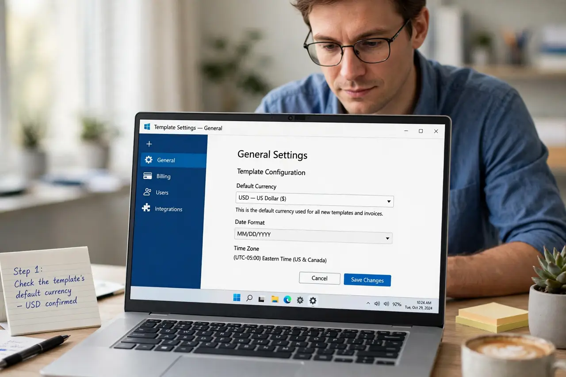Screen dimensions: 566x377
Task: Click the default currency helper description text
Action: pos(309,212)
